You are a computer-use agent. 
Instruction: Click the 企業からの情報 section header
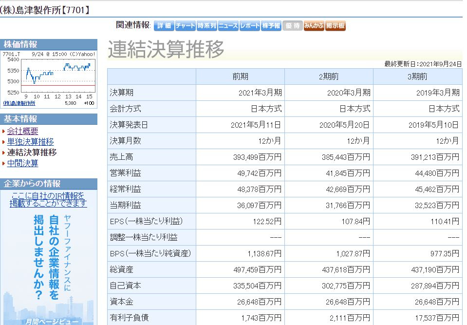tap(49, 184)
